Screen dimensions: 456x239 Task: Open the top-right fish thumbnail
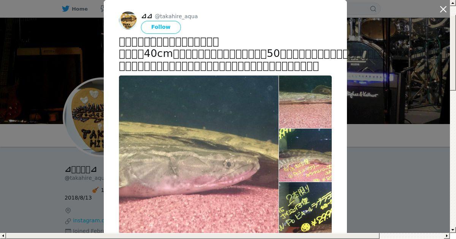click(305, 102)
